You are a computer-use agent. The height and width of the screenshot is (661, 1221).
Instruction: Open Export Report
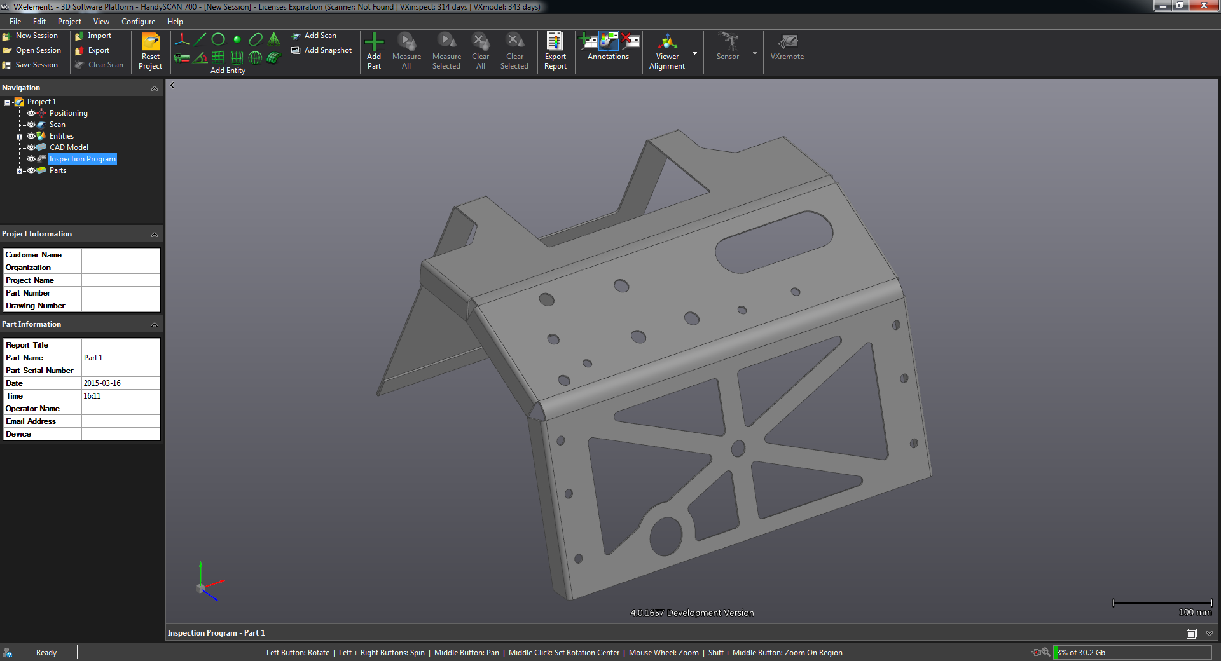(x=555, y=51)
